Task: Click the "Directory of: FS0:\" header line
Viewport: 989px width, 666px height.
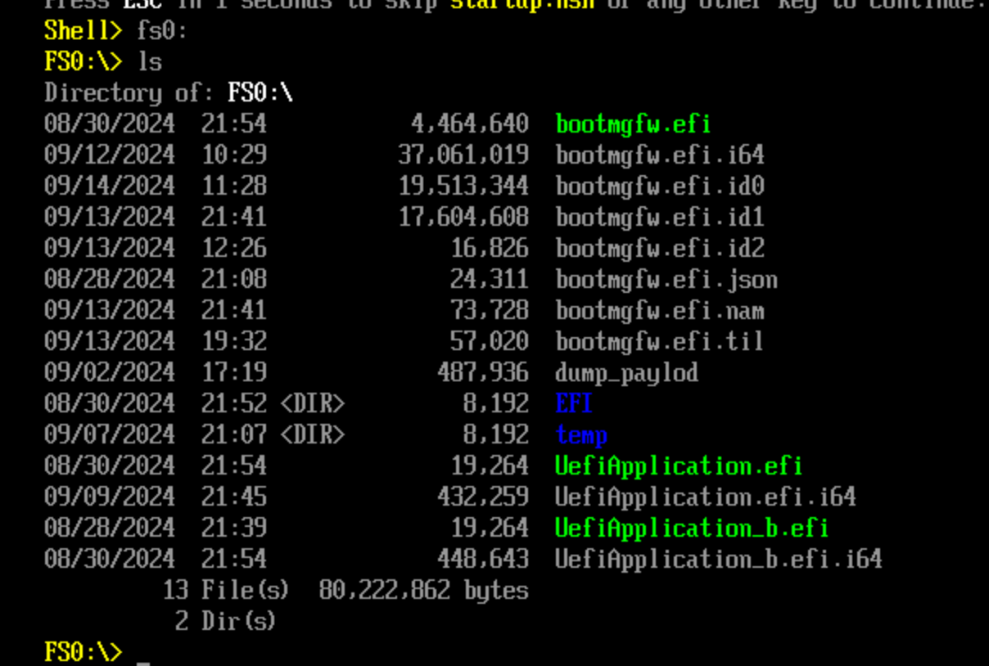Action: pyautogui.click(x=169, y=93)
